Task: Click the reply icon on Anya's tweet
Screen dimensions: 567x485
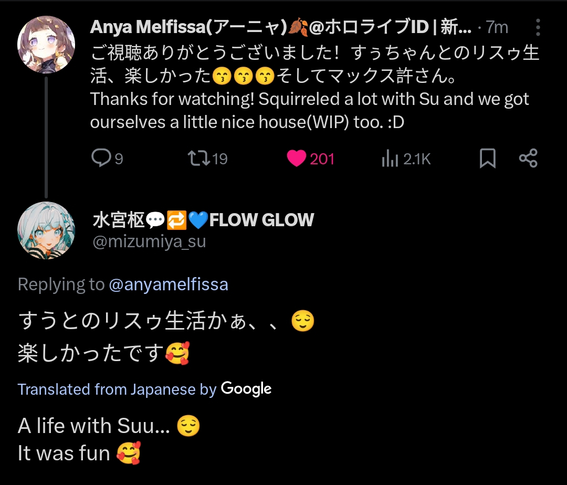Action: point(100,158)
